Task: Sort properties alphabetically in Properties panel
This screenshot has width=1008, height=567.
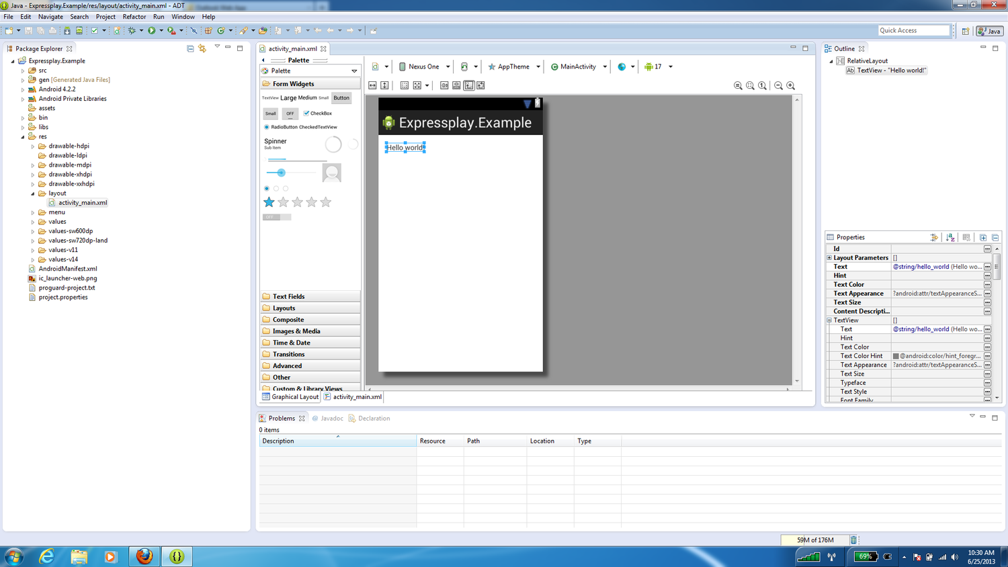Action: pyautogui.click(x=950, y=237)
